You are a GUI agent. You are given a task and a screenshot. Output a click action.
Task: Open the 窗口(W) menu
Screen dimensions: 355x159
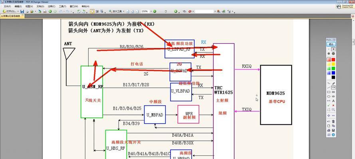74,6
